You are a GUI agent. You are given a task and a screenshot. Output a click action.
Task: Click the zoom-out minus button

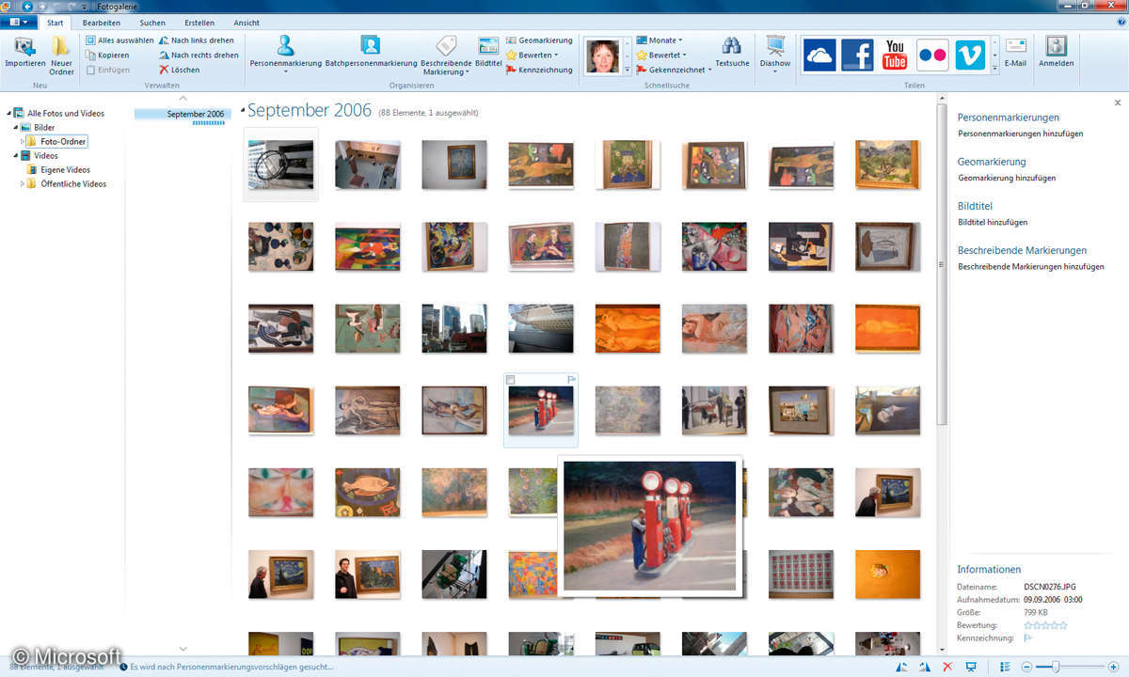click(x=1028, y=667)
